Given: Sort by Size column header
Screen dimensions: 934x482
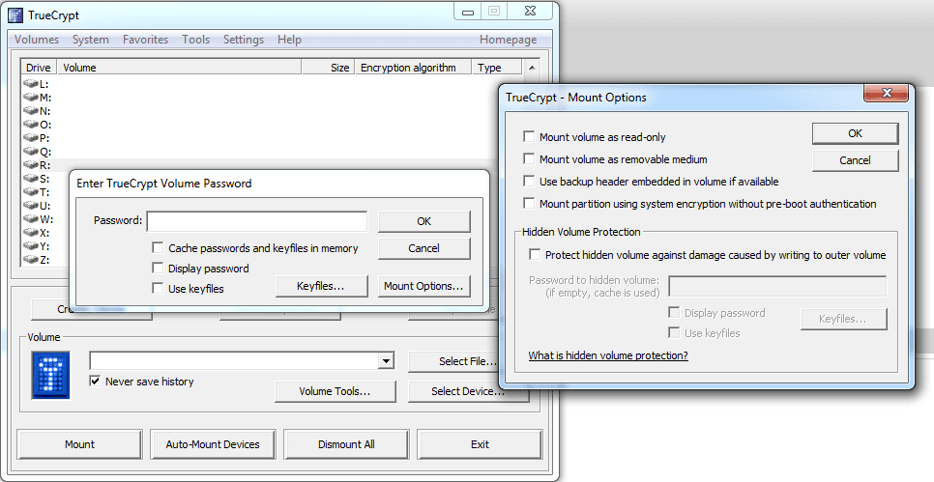Looking at the screenshot, I should pos(328,68).
